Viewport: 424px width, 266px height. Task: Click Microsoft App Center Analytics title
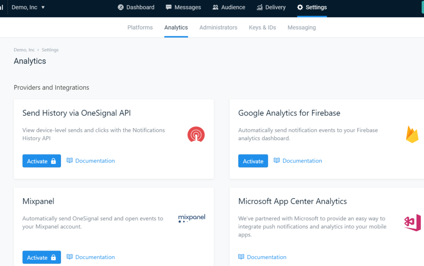[292, 201]
